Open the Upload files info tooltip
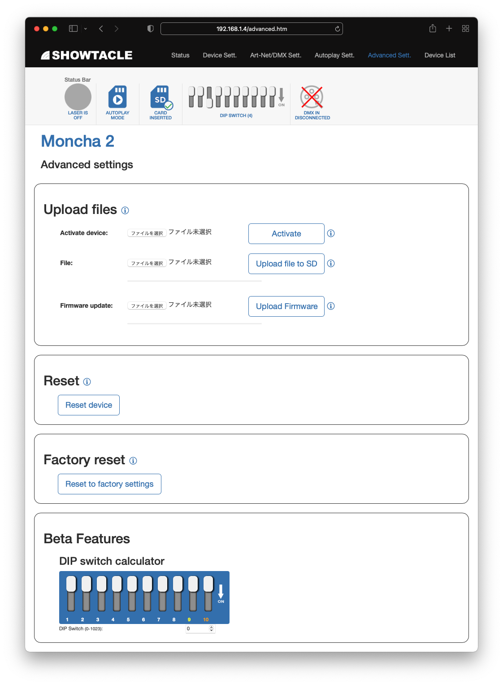The height and width of the screenshot is (685, 503). point(125,210)
